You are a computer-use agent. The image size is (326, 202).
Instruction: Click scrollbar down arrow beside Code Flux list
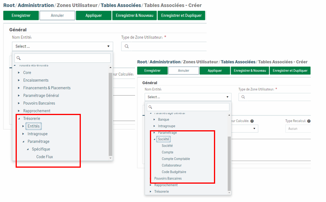tap(110, 158)
